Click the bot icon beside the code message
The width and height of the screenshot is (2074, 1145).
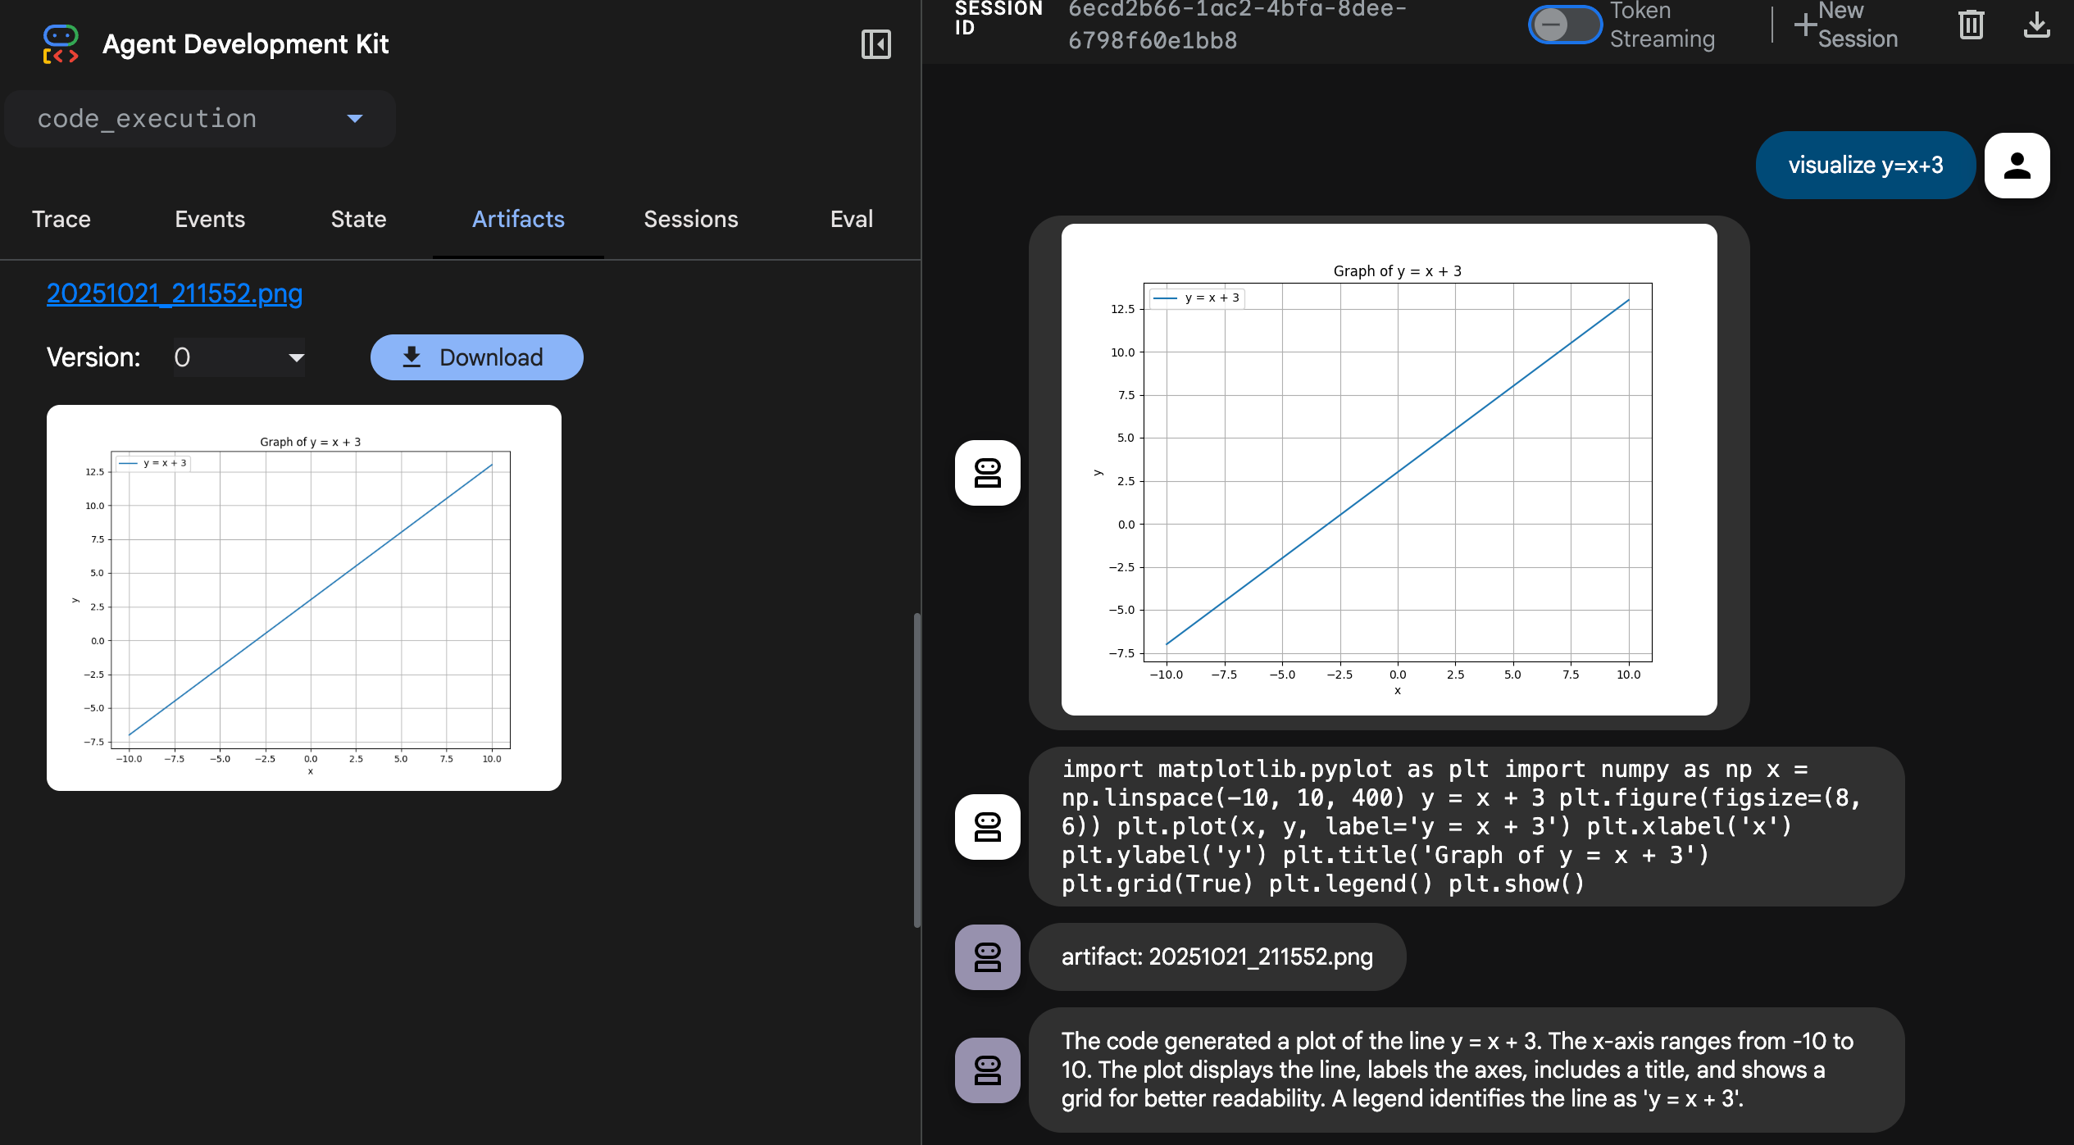[x=987, y=826]
